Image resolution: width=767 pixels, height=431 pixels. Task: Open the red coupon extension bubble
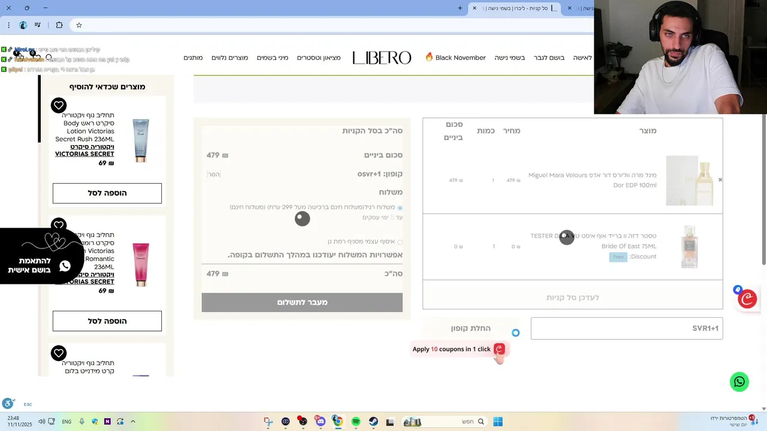coord(747,299)
